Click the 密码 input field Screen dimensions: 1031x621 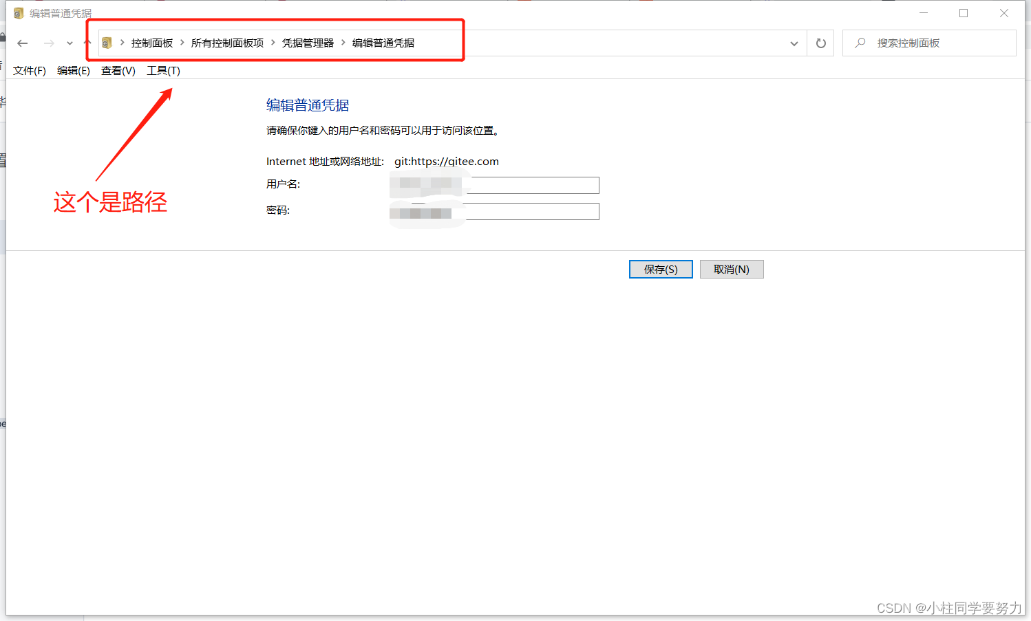point(494,211)
